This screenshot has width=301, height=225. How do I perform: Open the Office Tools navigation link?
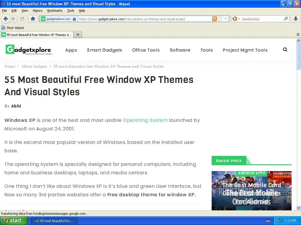click(146, 50)
